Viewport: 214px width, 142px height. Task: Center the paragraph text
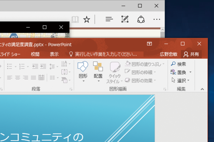pyautogui.click(x=17, y=78)
